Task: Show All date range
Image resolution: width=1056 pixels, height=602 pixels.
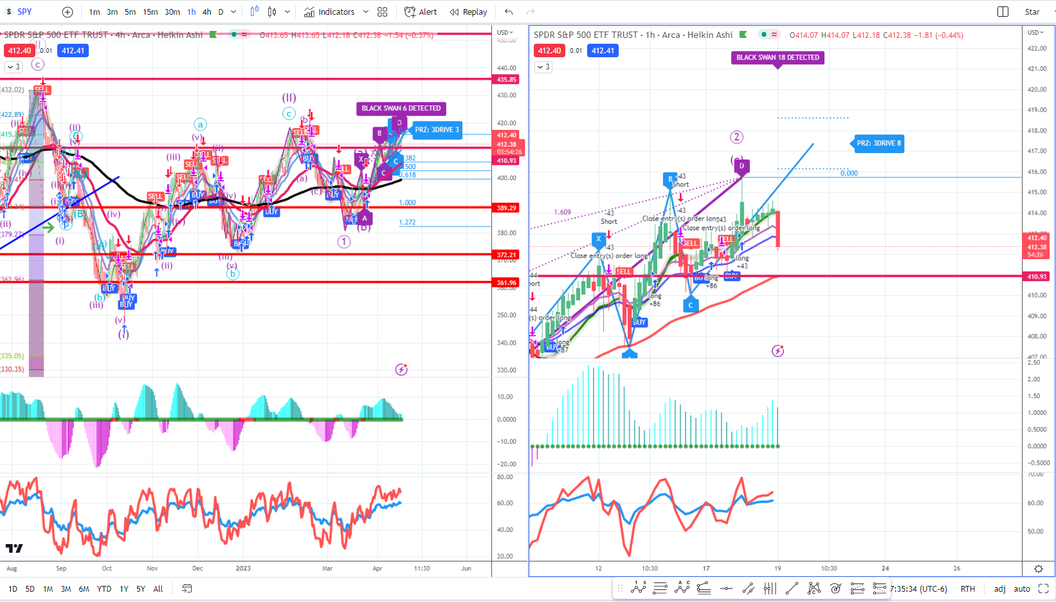Action: [158, 588]
